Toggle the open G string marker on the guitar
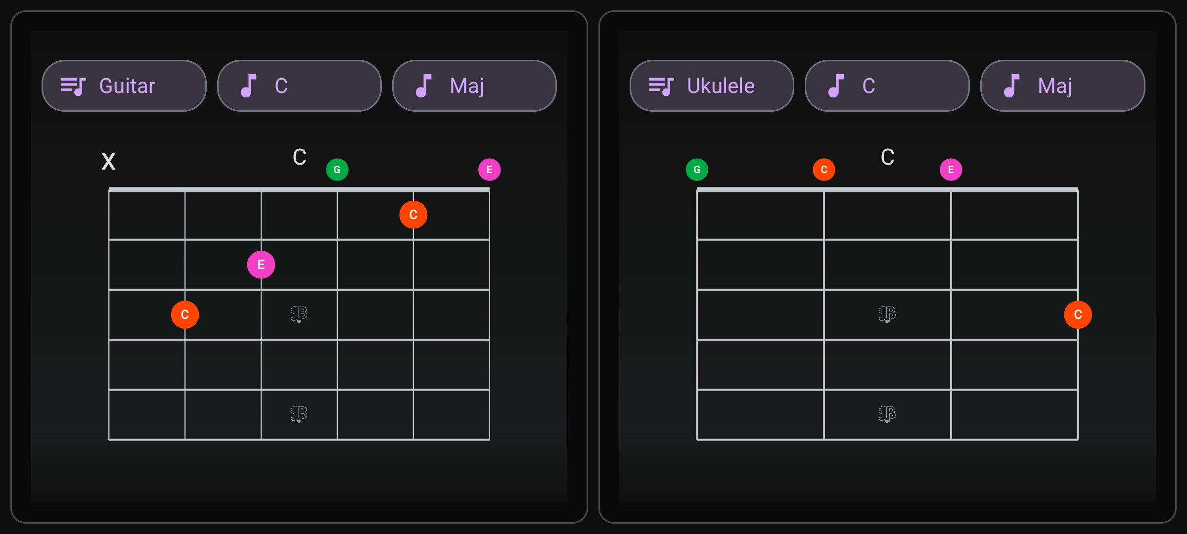 (337, 169)
